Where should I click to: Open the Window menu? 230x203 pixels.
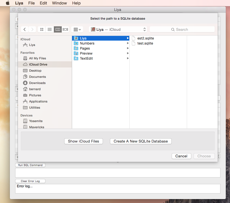click(x=59, y=3)
